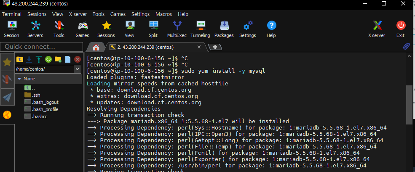Click the Quick connect input field
The image size is (415, 172).
[x=42, y=47]
